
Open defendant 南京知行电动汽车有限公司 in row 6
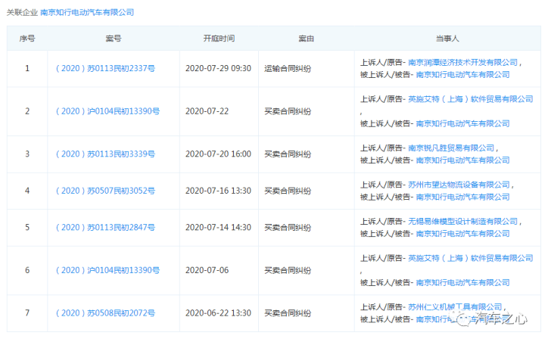point(462,282)
